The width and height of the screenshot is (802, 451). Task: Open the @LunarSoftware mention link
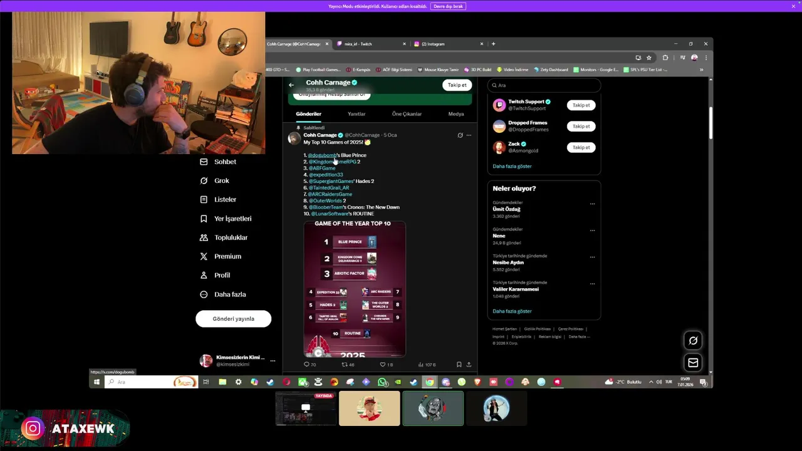point(330,214)
